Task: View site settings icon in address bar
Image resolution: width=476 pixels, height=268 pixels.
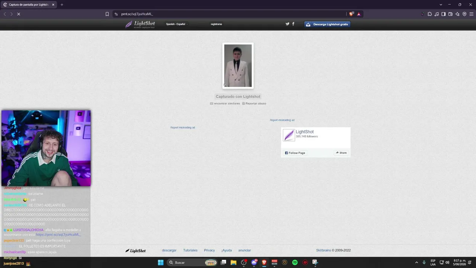Action: pyautogui.click(x=116, y=14)
